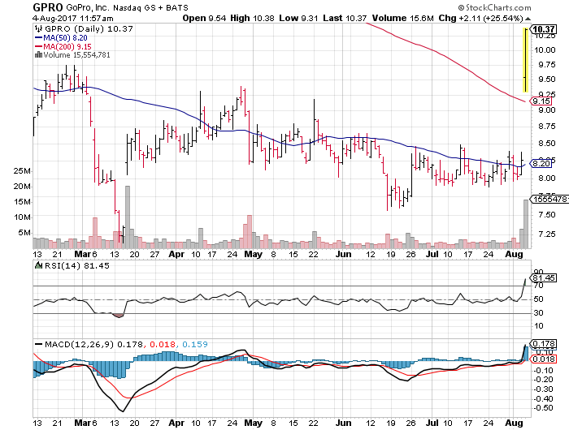Click the MA(200) 9.15 legend text

(67, 46)
